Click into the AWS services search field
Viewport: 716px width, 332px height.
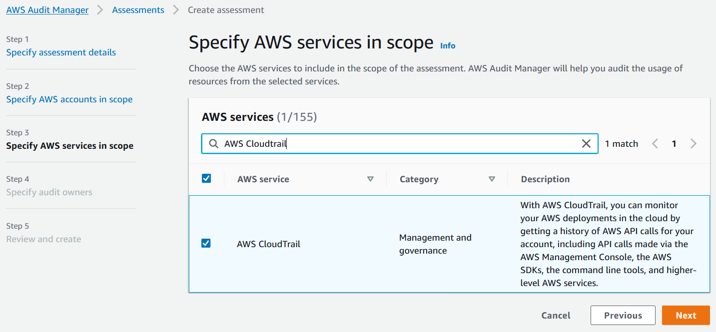(x=400, y=144)
